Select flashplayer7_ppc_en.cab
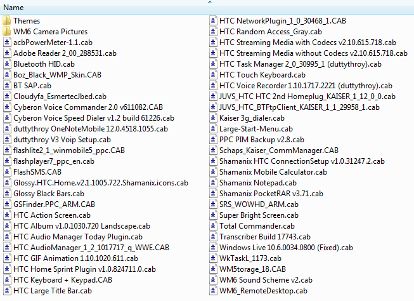 (x=54, y=161)
